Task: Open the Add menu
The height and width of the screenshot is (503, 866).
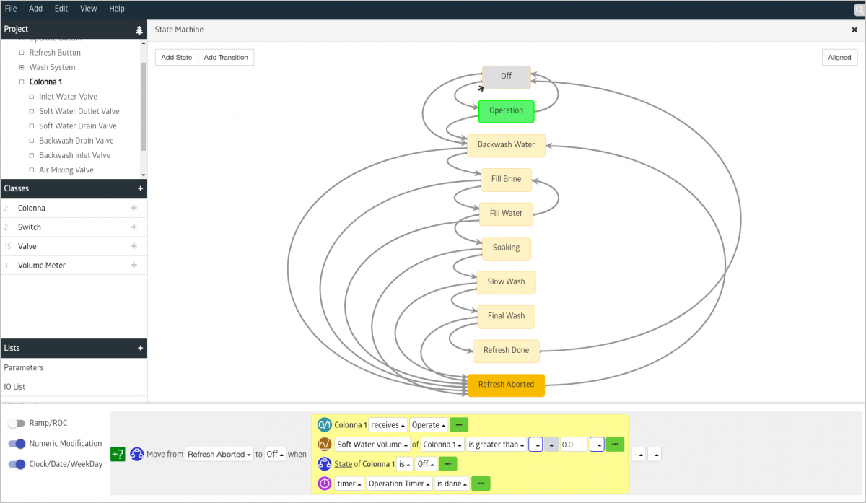Action: pyautogui.click(x=35, y=9)
